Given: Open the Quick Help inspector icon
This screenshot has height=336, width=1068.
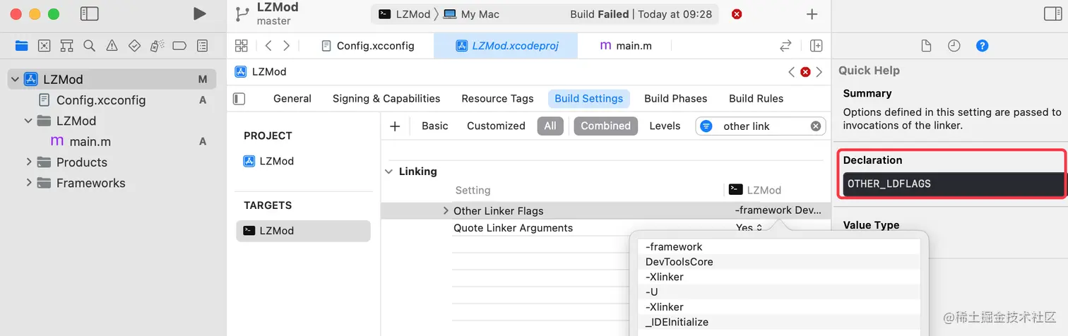Looking at the screenshot, I should [982, 46].
